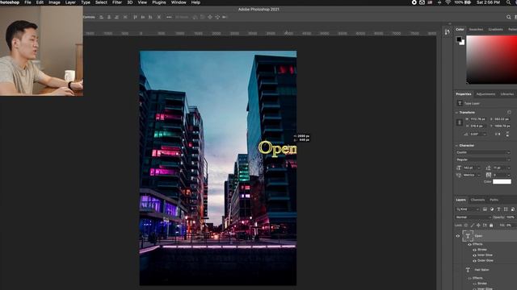Image resolution: width=517 pixels, height=290 pixels.
Task: Open the Filter menu
Action: click(x=117, y=2)
